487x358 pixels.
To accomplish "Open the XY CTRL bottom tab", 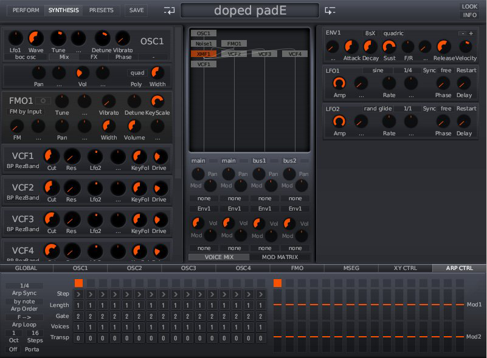I will (406, 268).
